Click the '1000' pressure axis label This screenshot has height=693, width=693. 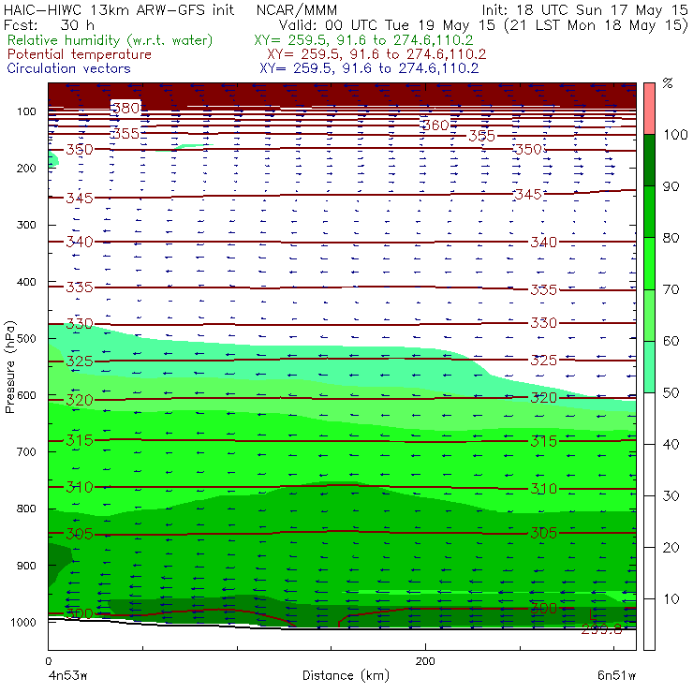(x=25, y=622)
